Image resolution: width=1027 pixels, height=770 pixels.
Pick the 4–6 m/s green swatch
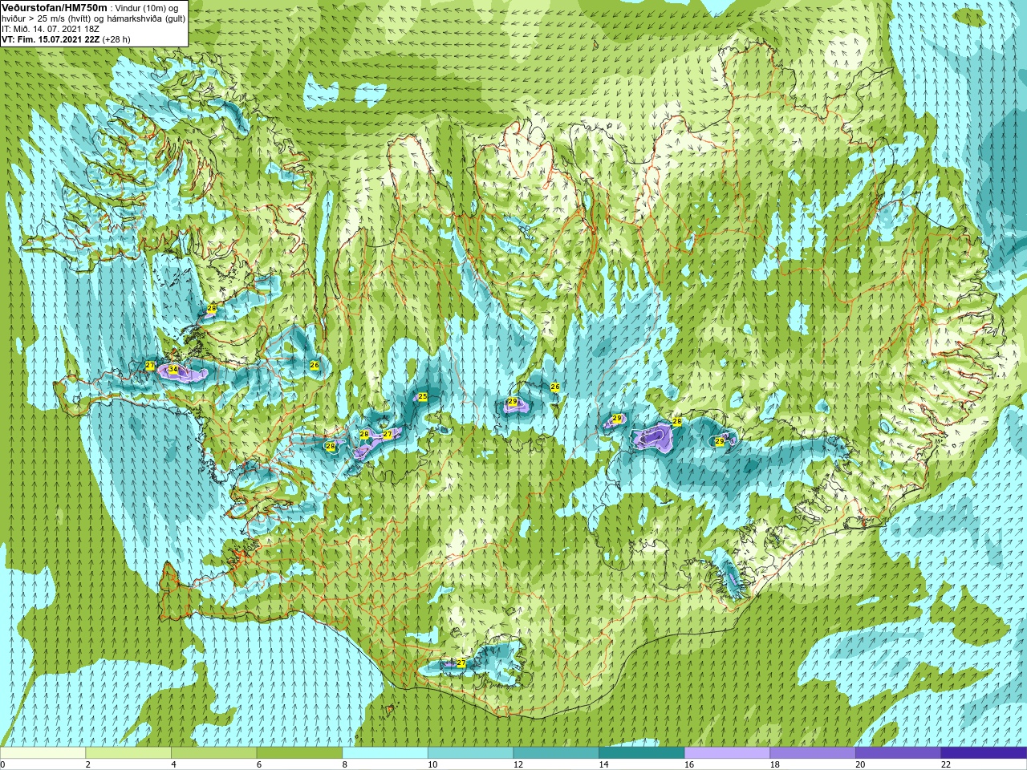[x=213, y=753]
